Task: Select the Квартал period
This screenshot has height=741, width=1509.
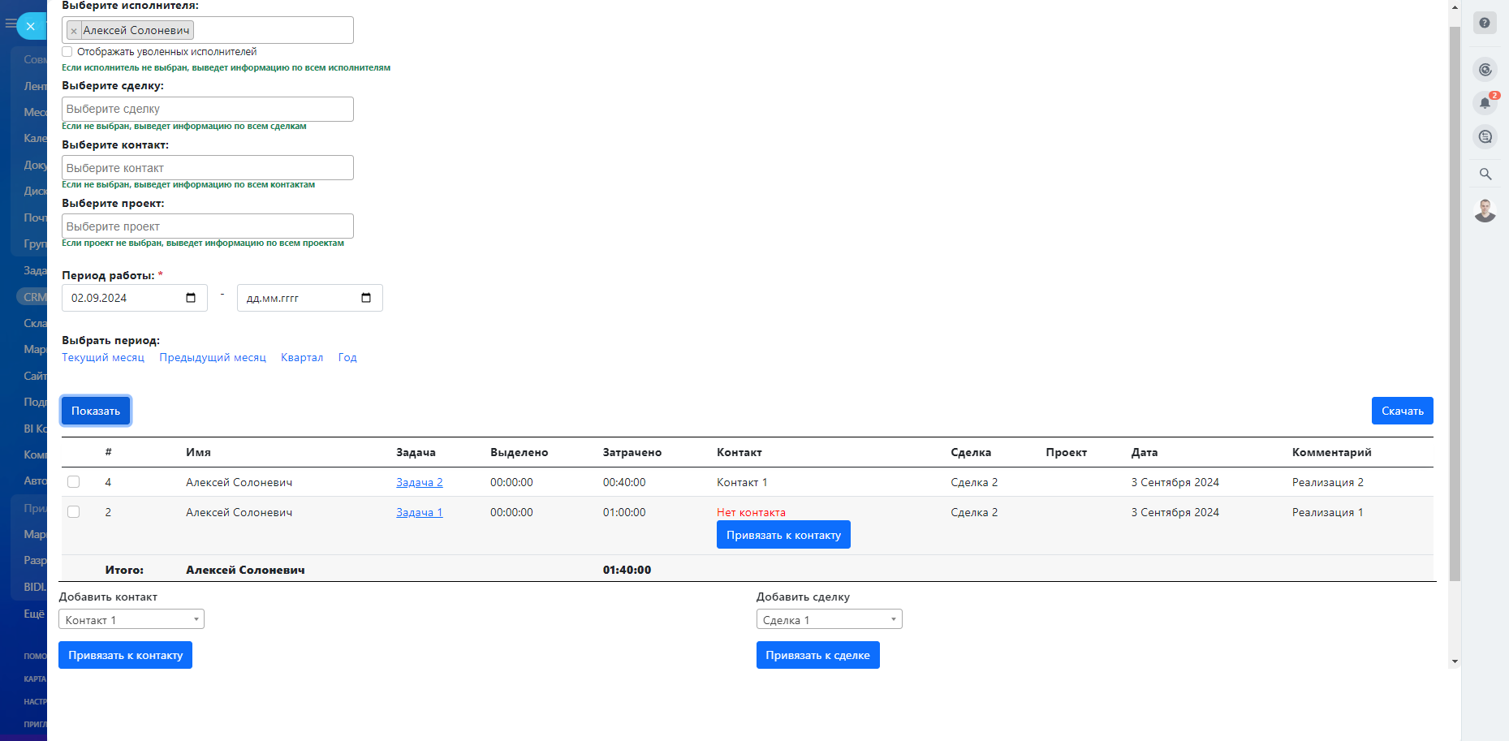Action: (302, 357)
